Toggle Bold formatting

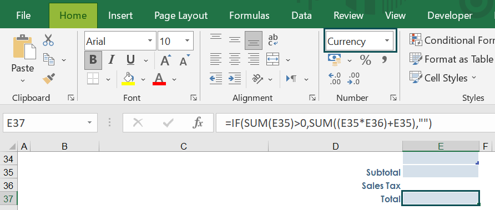(x=93, y=60)
